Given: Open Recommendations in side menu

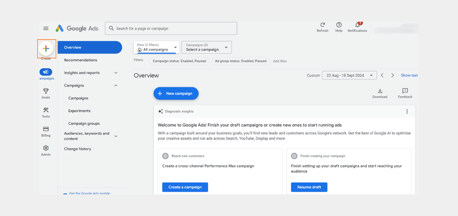Looking at the screenshot, I should click(x=81, y=60).
